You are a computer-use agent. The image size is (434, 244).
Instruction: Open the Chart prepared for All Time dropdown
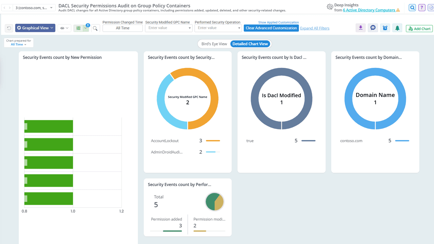(x=18, y=44)
